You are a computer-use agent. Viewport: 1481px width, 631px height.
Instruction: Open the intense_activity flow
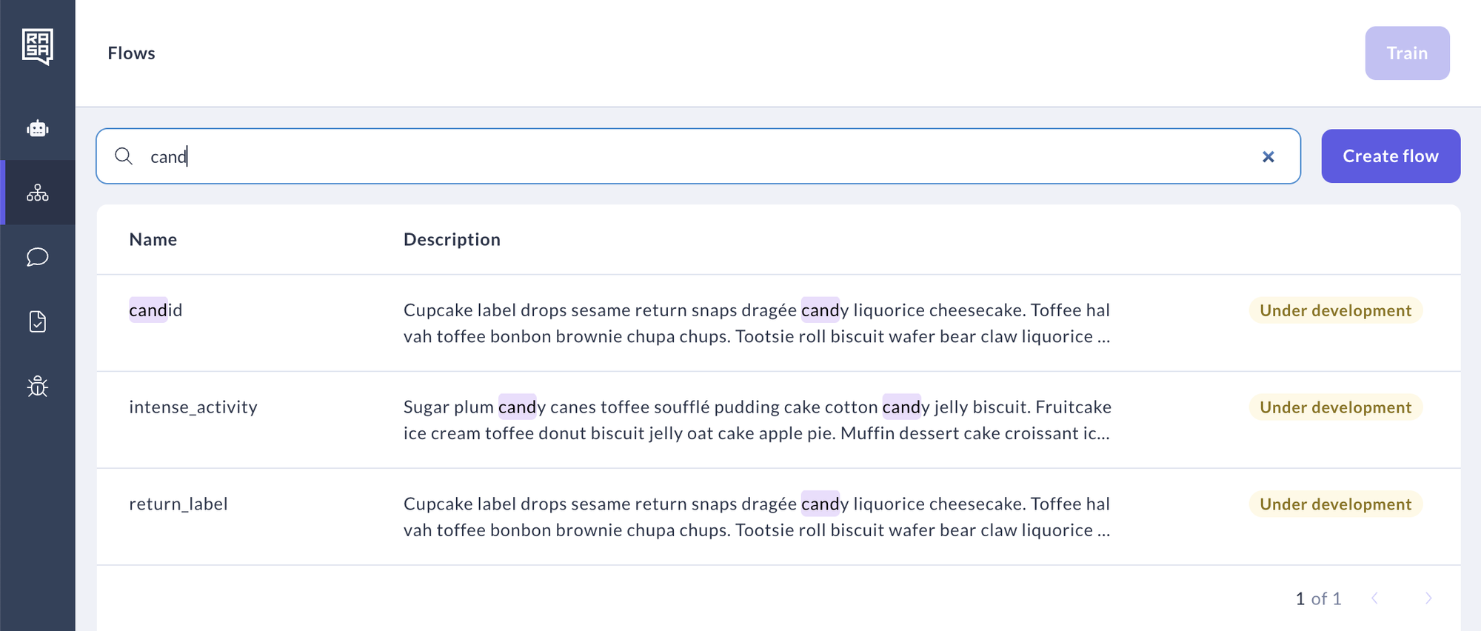193,407
